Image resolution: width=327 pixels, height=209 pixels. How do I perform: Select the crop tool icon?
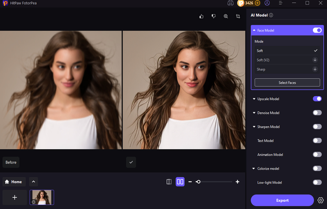pos(238,16)
